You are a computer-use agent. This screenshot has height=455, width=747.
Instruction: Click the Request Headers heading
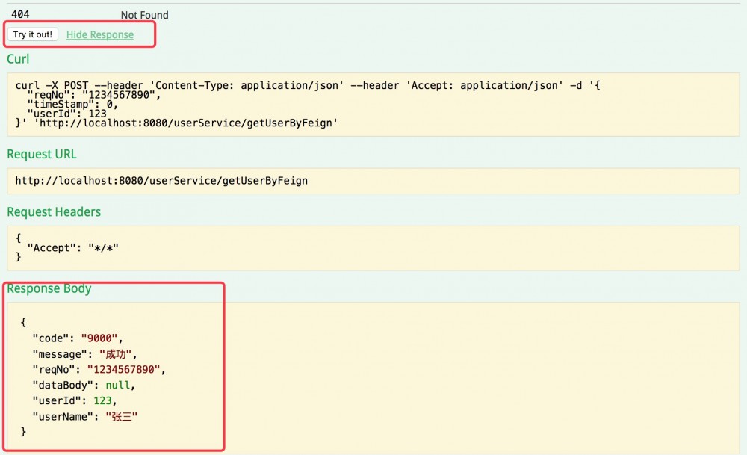click(54, 212)
